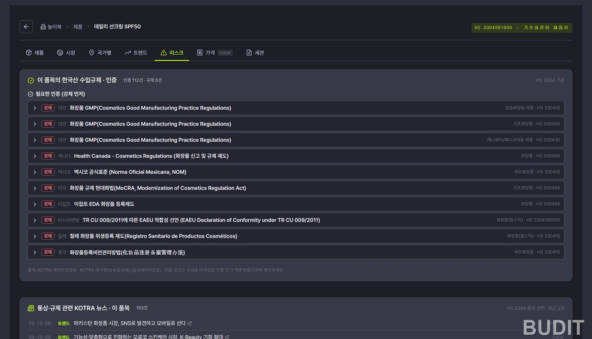Expand the 이집트 EDA 화장품 등록제도 row

point(296,204)
